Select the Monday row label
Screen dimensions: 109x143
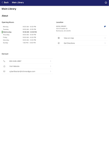coord(6,27)
